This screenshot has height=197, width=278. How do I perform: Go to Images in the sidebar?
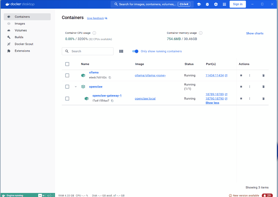click(x=27, y=23)
